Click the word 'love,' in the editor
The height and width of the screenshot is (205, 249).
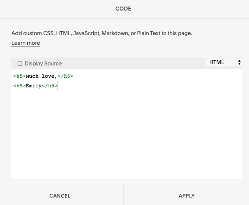click(49, 76)
